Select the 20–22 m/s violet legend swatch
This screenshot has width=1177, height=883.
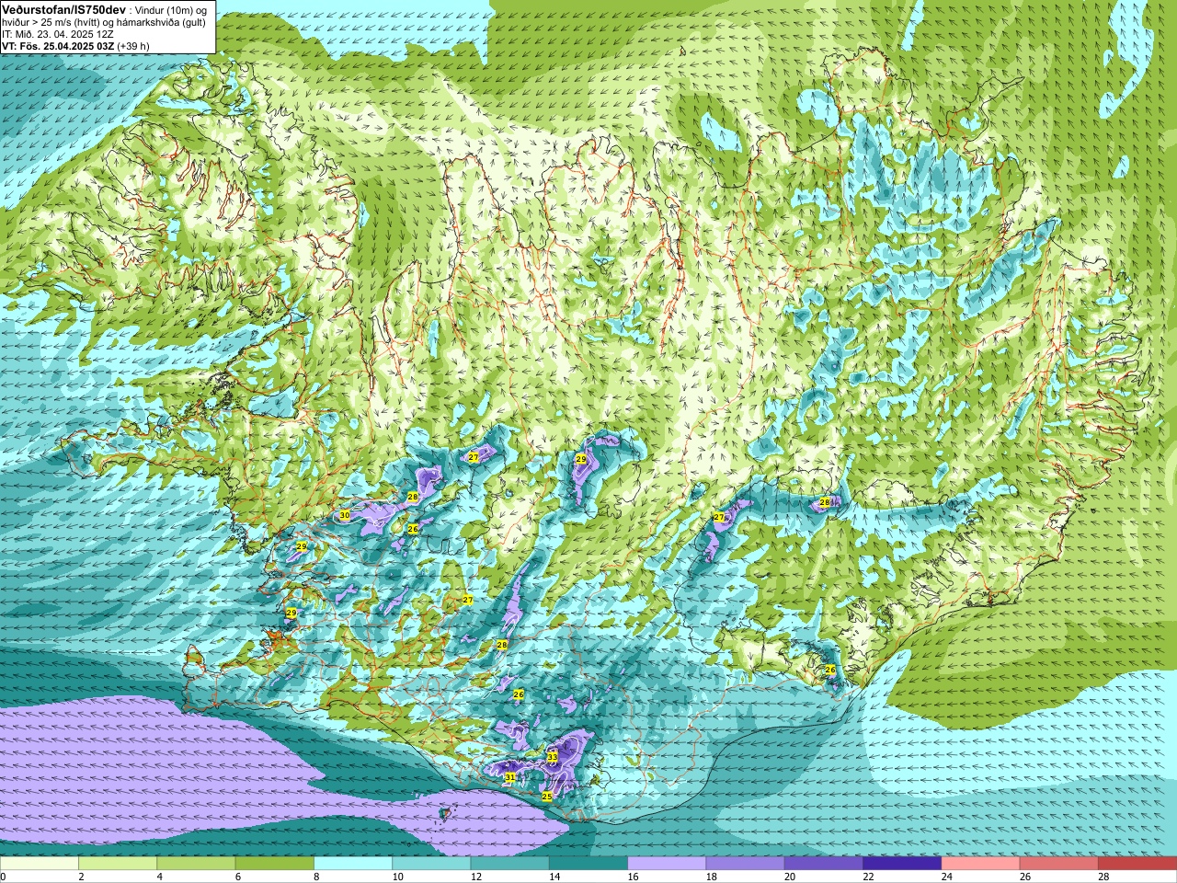tap(823, 864)
